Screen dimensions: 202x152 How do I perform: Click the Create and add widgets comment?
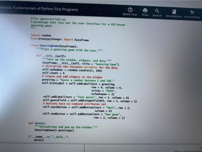pos(72,77)
